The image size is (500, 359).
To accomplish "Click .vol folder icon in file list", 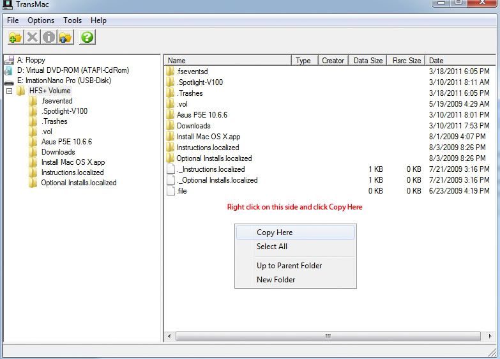I will [x=170, y=103].
